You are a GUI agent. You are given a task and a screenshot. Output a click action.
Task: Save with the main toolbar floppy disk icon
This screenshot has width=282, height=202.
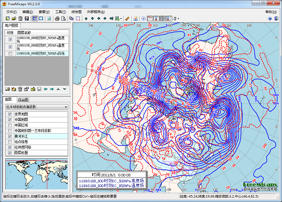pos(27,19)
